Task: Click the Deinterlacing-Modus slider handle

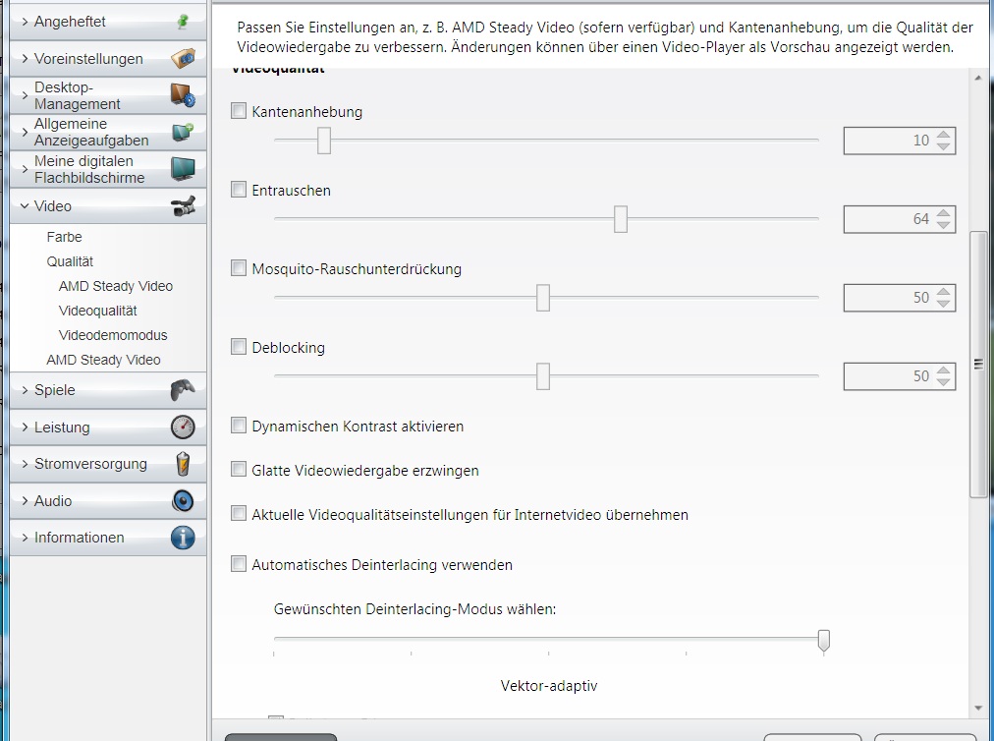Action: click(823, 641)
